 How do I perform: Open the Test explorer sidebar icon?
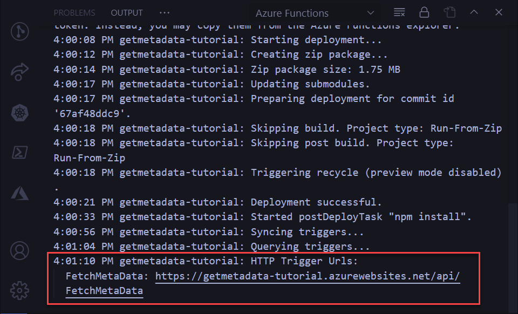(x=20, y=31)
